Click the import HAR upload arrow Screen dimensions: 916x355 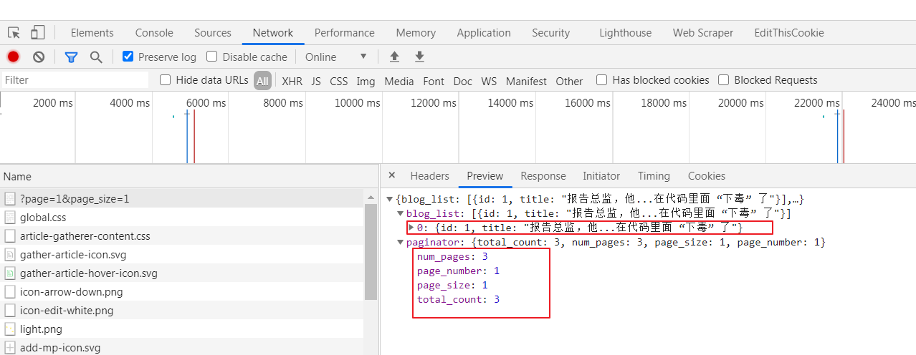pos(394,57)
